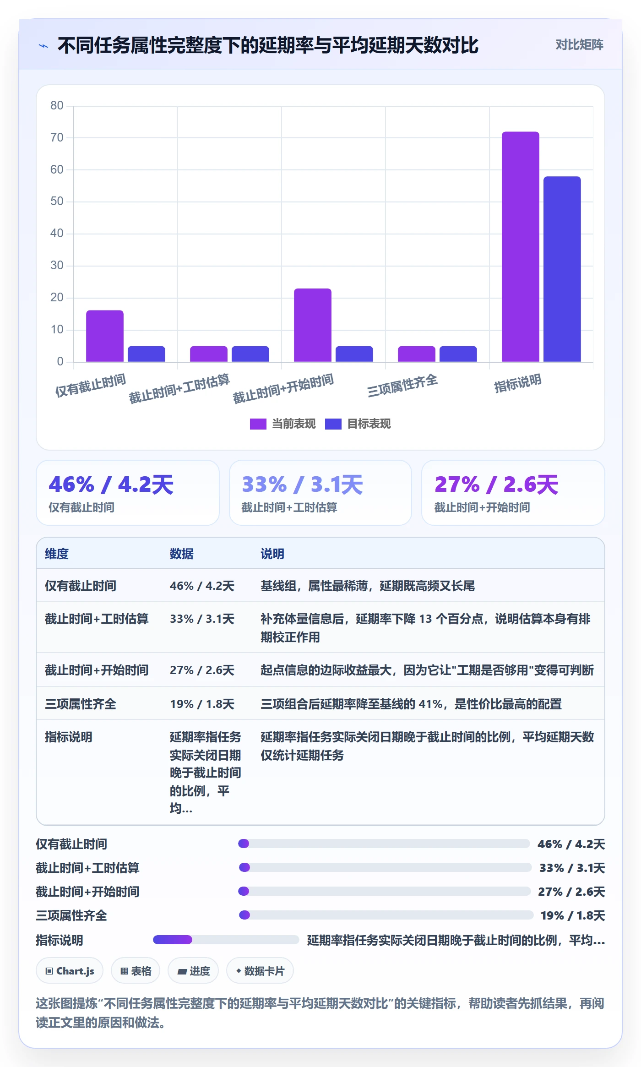Click the 表格 tag chip
The height and width of the screenshot is (1067, 641).
pyautogui.click(x=136, y=970)
